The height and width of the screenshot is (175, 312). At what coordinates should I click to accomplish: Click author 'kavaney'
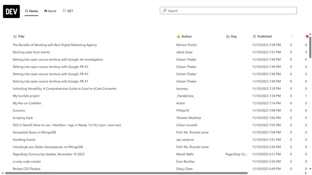pos(182,88)
